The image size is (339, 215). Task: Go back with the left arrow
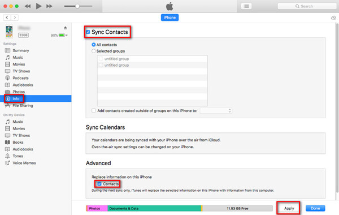pyautogui.click(x=7, y=18)
